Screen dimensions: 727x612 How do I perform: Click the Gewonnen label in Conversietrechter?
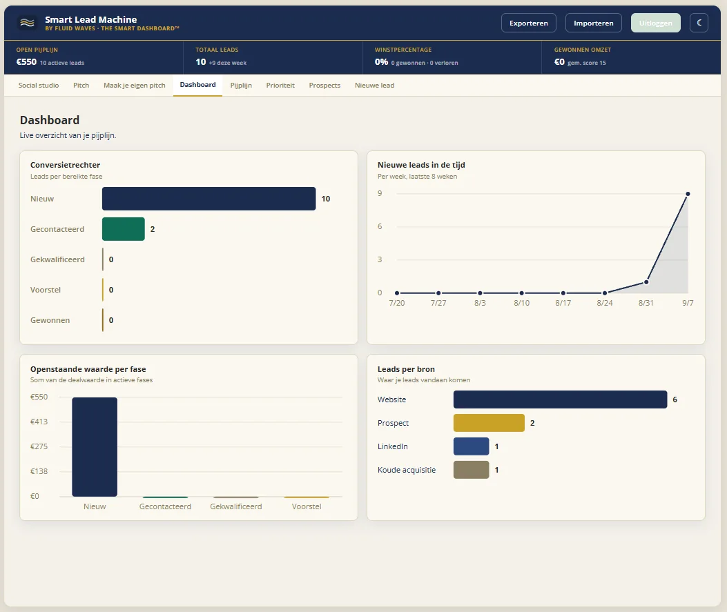pos(50,320)
